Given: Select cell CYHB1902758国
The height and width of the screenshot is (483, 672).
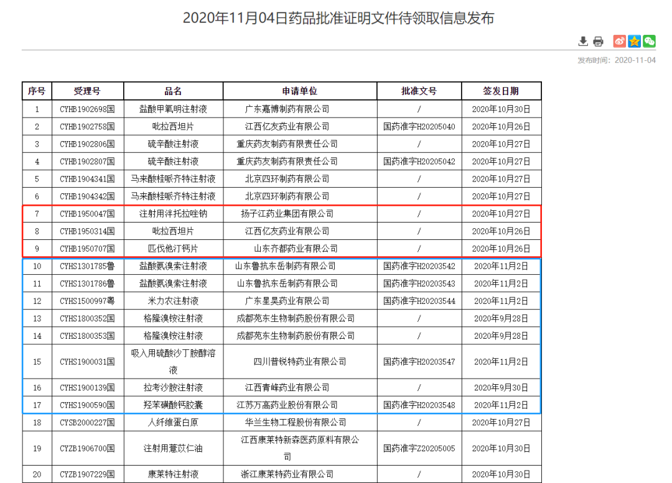Looking at the screenshot, I should tap(88, 127).
